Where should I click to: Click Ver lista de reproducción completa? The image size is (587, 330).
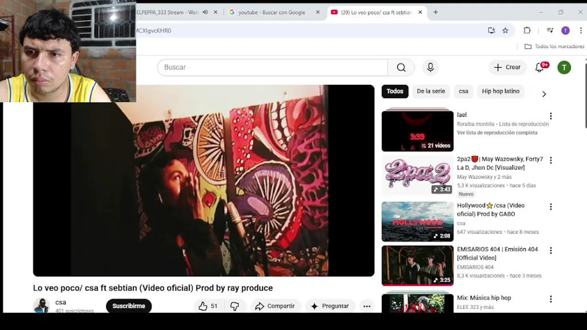(x=497, y=133)
